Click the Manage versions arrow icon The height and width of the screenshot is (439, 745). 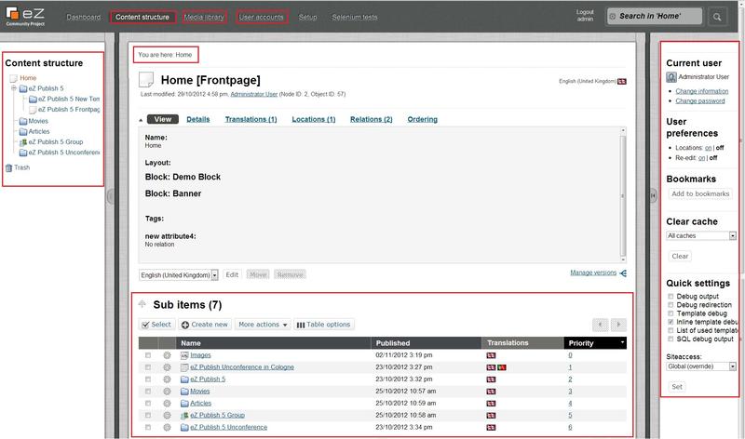(623, 273)
